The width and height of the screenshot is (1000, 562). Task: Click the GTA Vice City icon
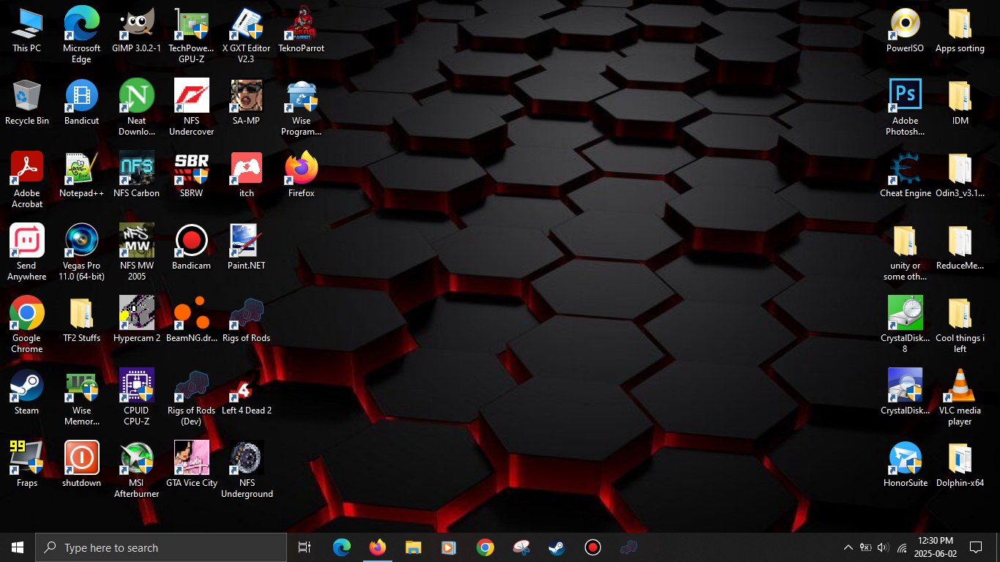[x=191, y=460]
